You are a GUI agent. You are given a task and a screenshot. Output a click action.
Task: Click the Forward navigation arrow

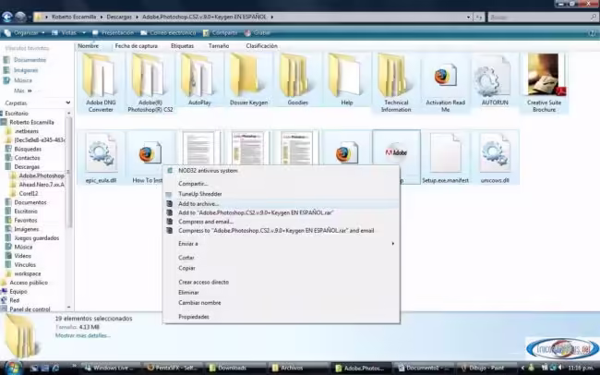click(x=20, y=17)
